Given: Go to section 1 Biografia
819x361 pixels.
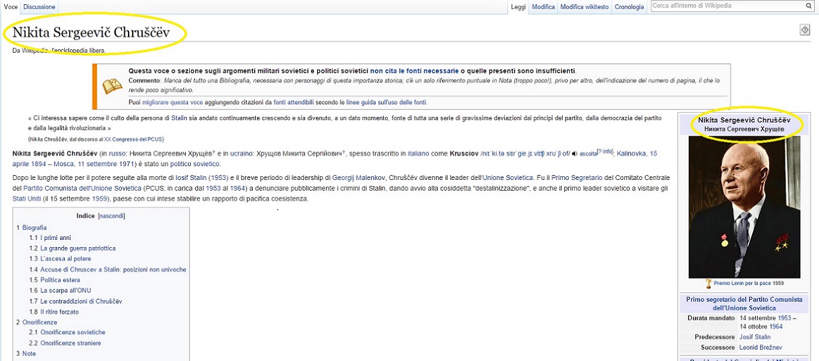Looking at the screenshot, I should click(35, 228).
